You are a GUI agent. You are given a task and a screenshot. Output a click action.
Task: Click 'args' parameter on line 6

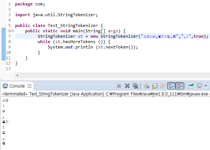click(113, 31)
